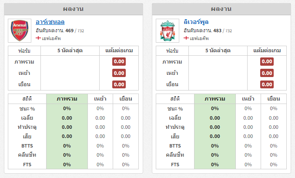Click the 5 นัดล่าสุด column header for Liverpool

click(x=218, y=50)
